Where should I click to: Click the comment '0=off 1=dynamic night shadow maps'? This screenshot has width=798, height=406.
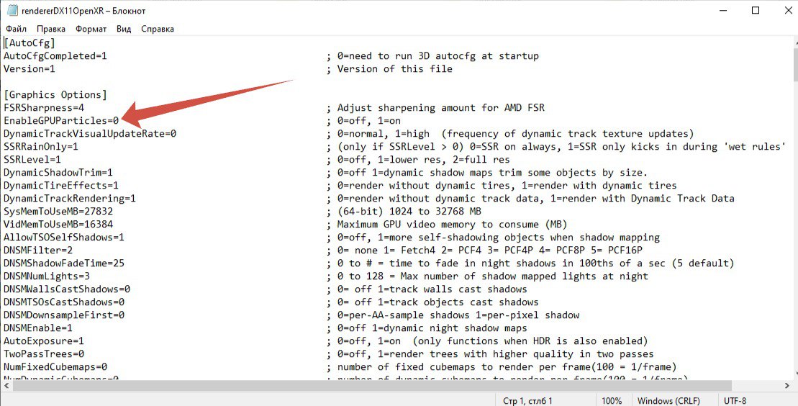[x=432, y=328]
